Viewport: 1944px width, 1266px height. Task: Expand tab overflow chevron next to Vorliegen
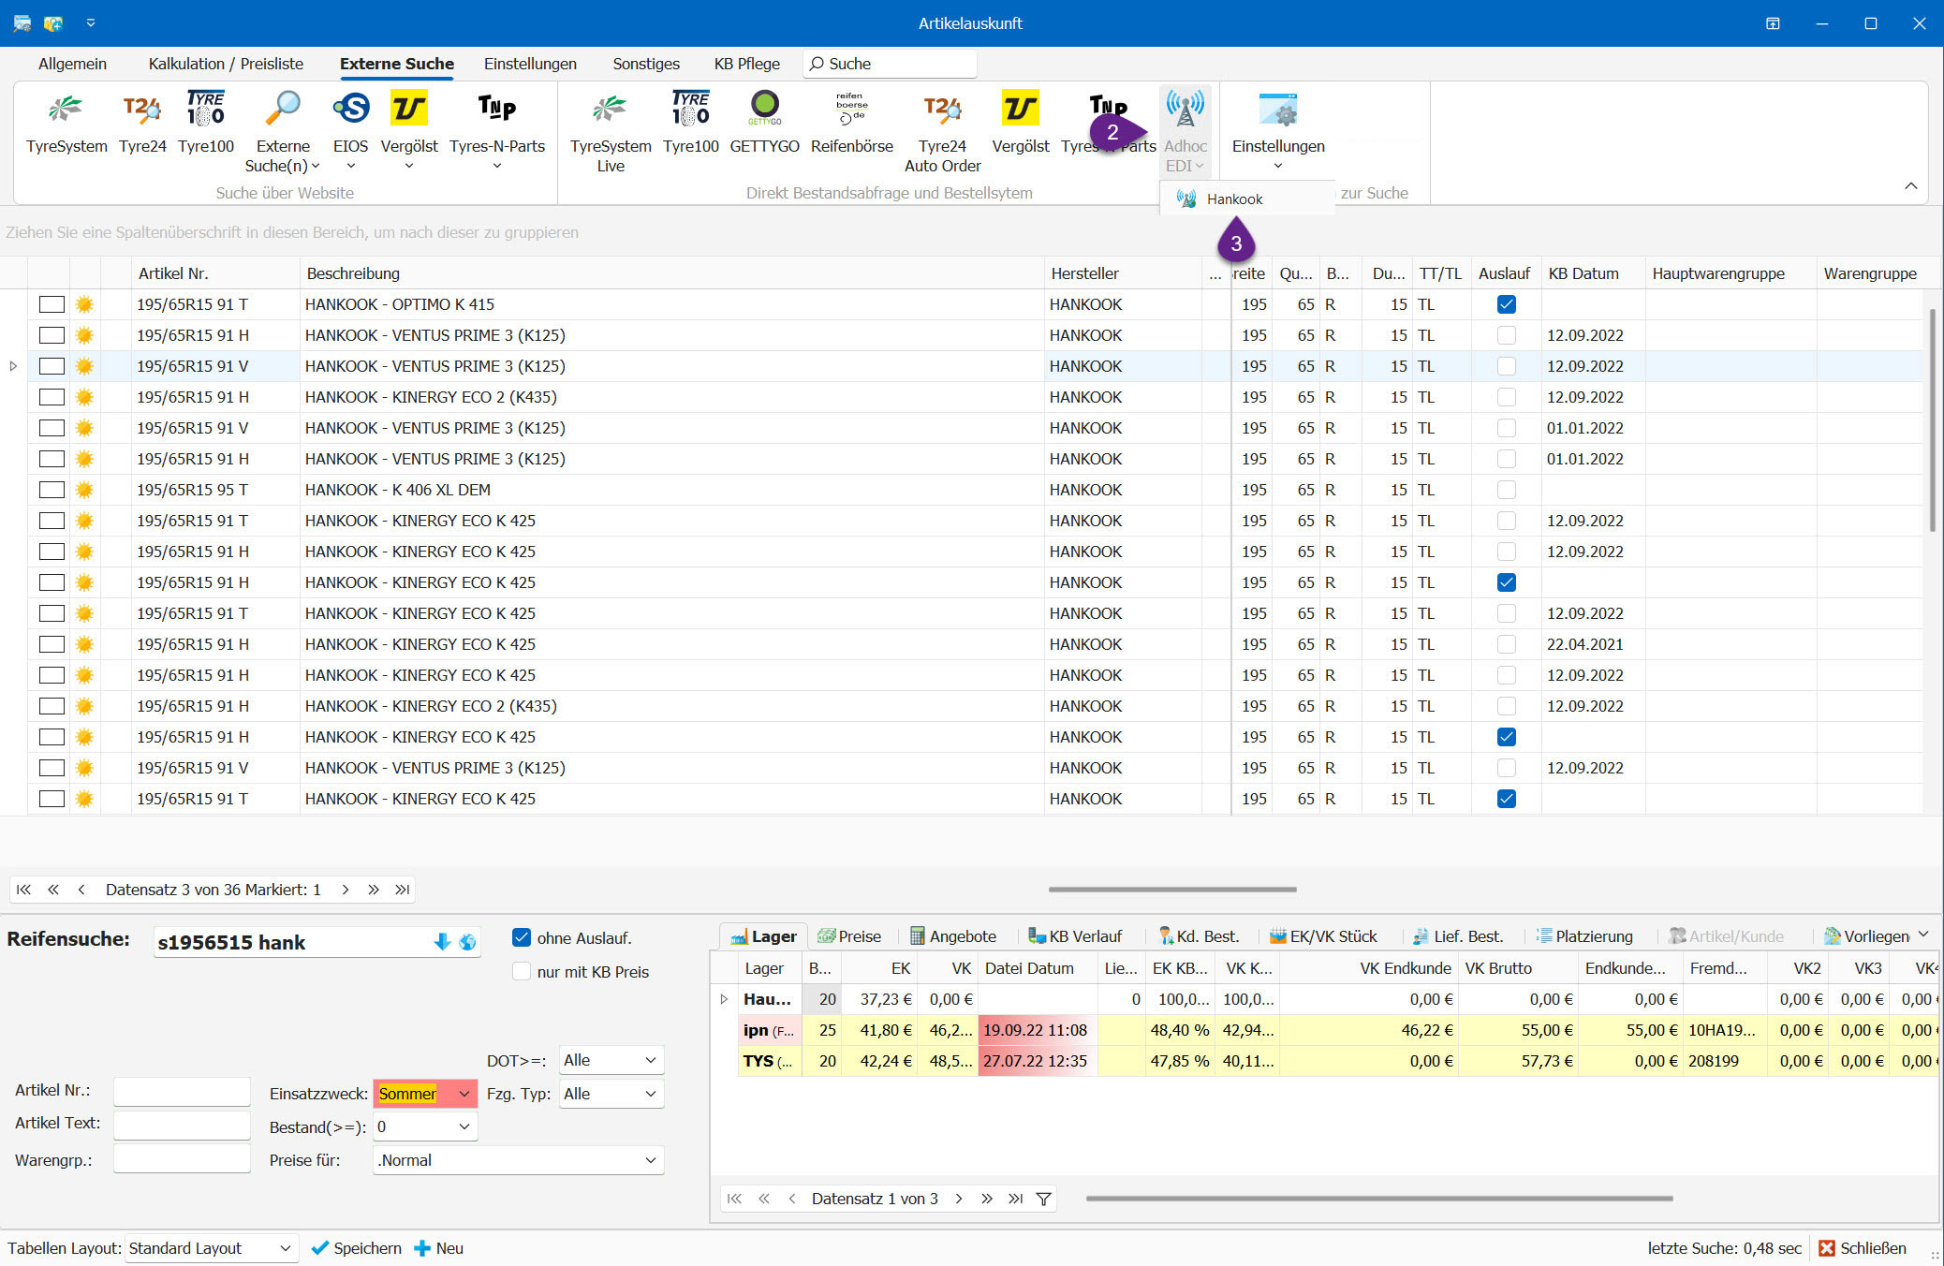pos(1923,935)
